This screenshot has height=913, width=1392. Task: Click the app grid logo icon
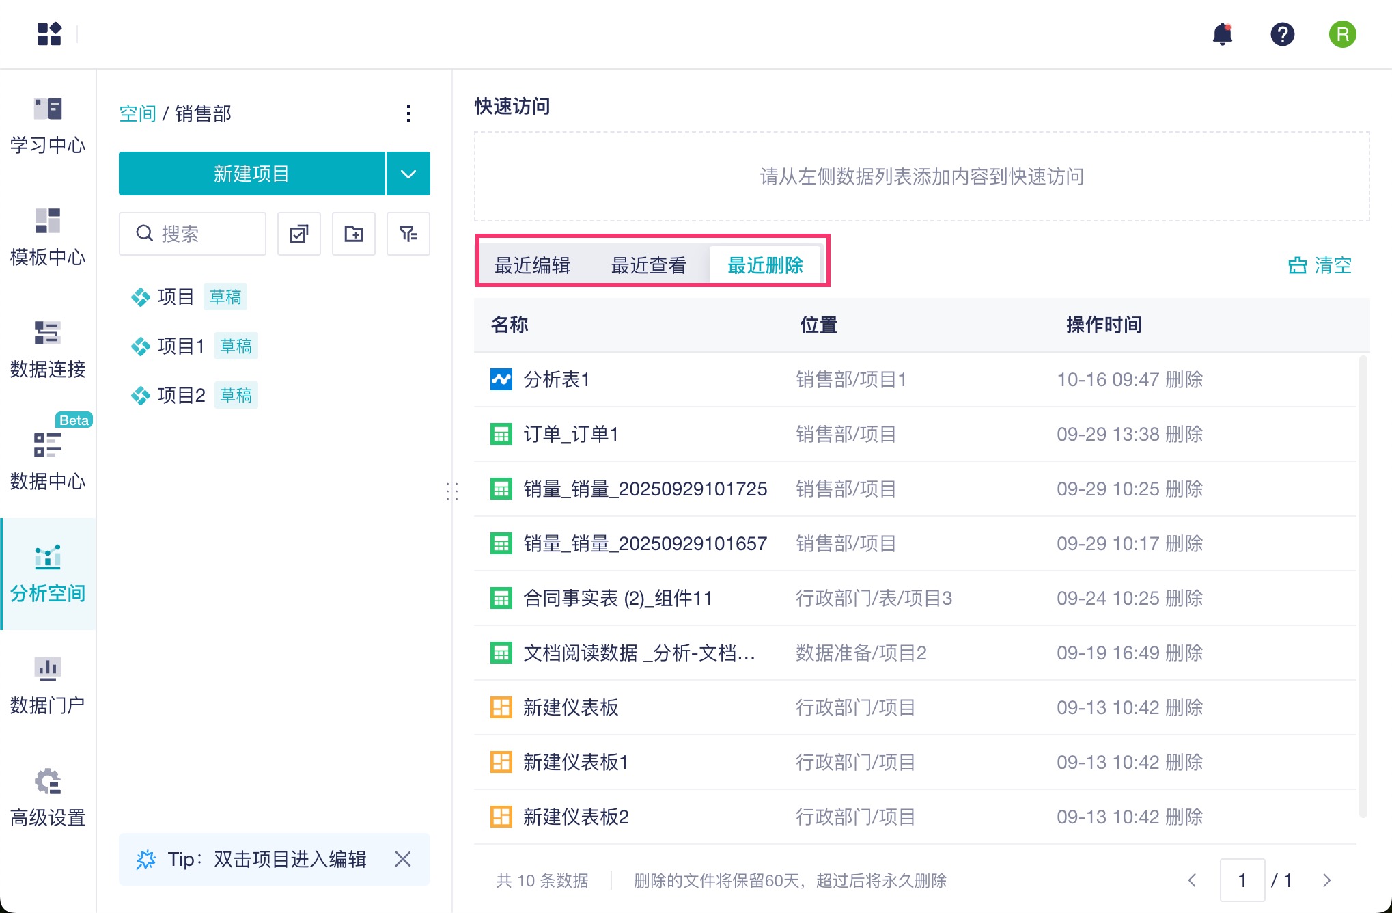point(49,34)
